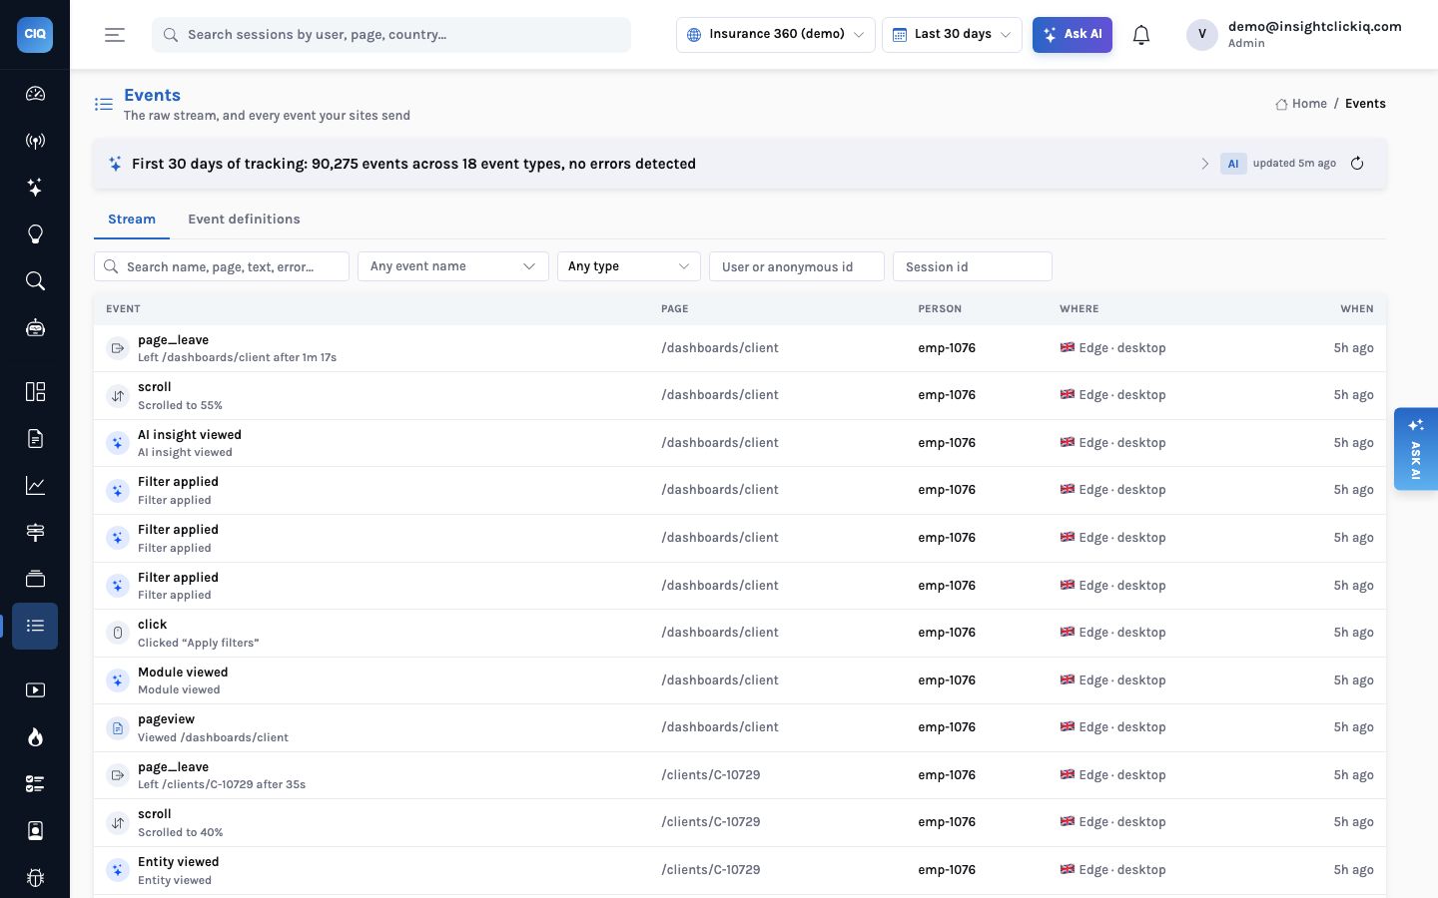The image size is (1438, 898).
Task: Toggle the hamburger menu icon
Action: tap(115, 35)
